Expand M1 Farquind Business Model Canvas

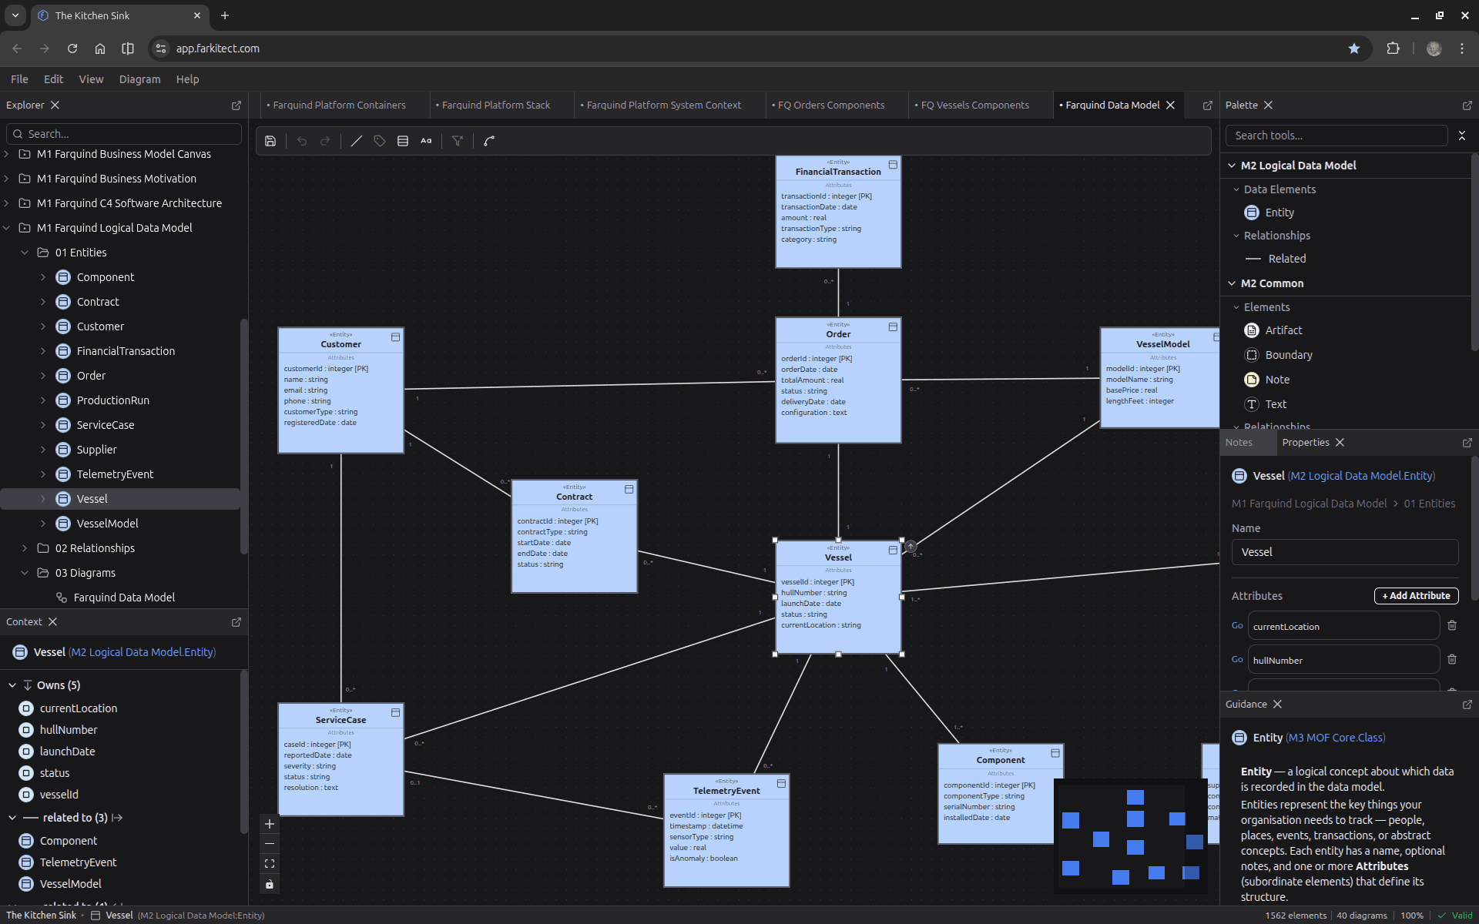[x=7, y=154]
